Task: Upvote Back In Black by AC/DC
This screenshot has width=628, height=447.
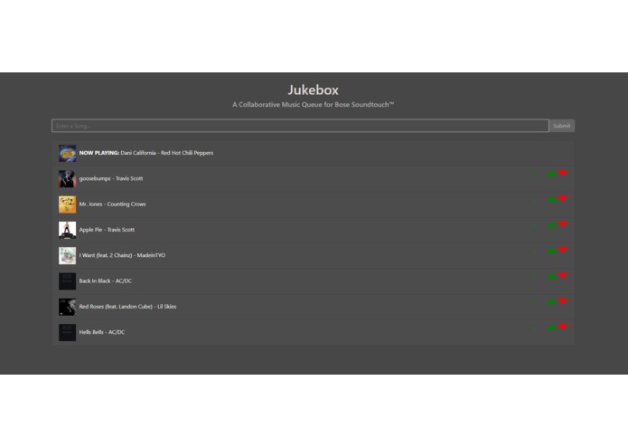Action: (x=551, y=276)
